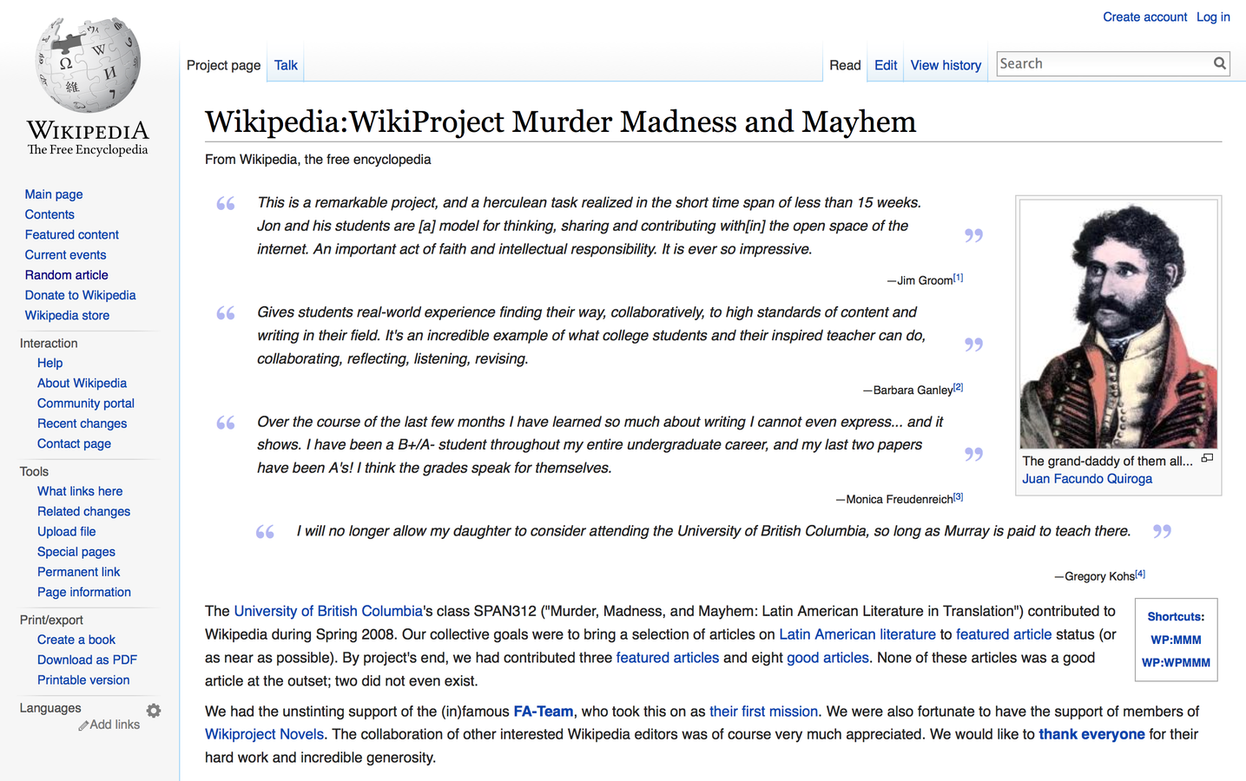This screenshot has width=1246, height=781.
Task: Click the Add links pencil icon
Action: pos(83,725)
